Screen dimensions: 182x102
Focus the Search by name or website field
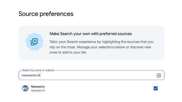[92, 75]
